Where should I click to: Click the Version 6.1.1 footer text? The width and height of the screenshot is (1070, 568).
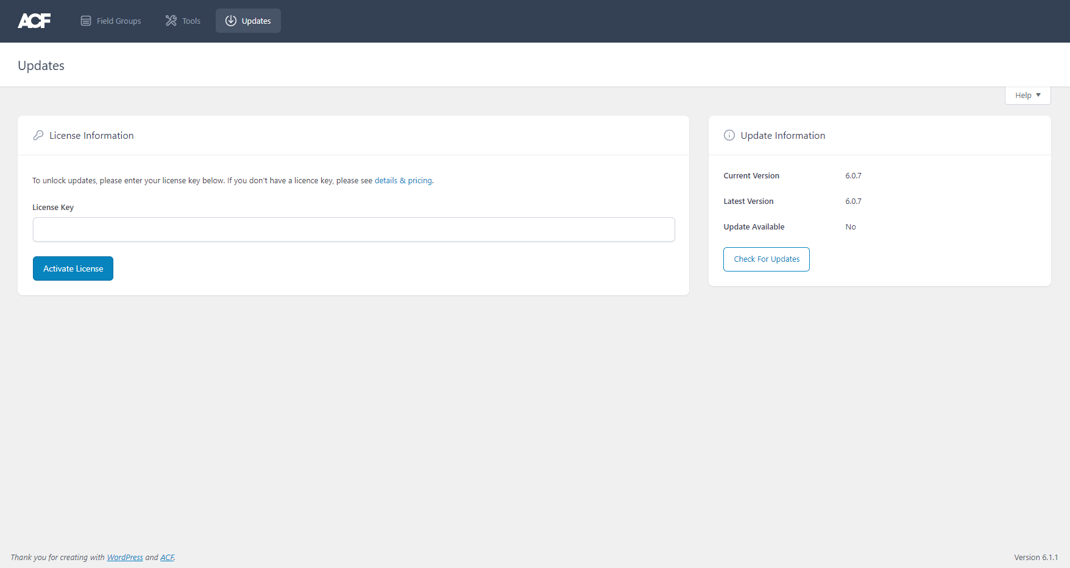pos(1036,557)
